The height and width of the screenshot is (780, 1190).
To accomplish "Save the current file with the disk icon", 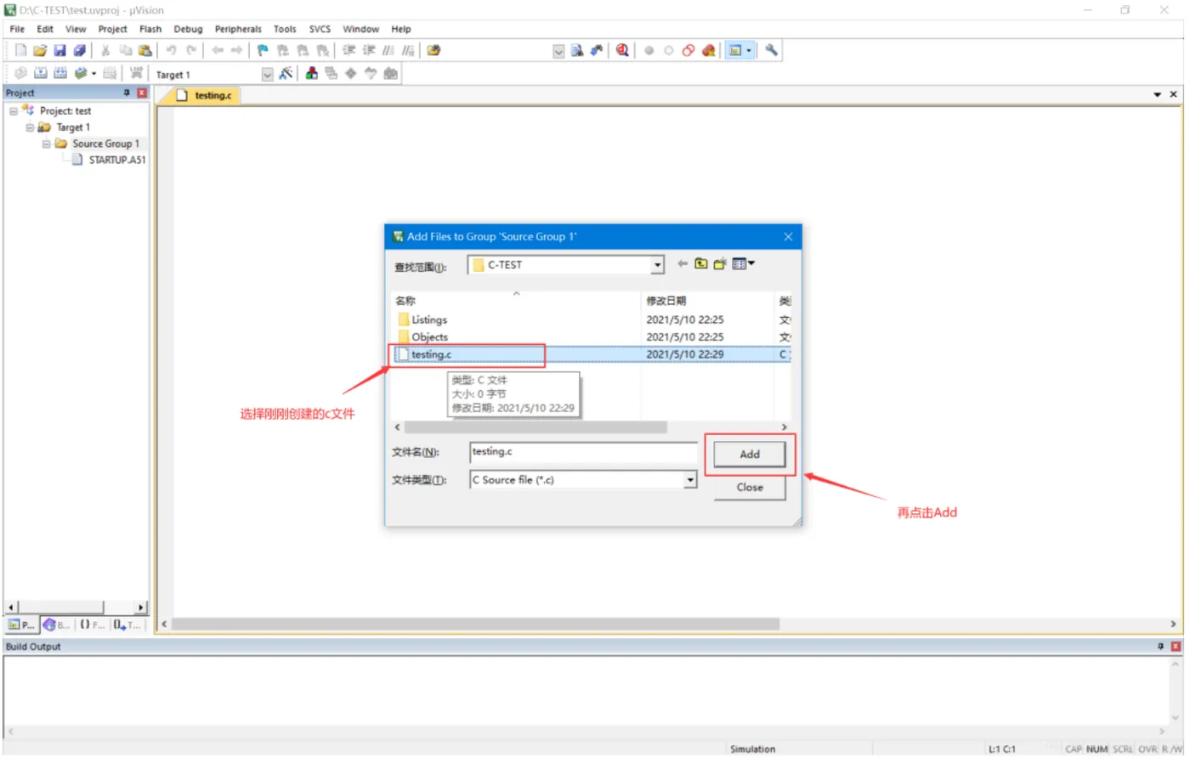I will [59, 51].
